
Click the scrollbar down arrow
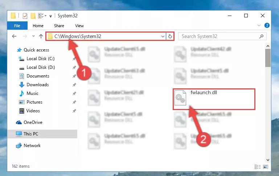tap(268, 160)
